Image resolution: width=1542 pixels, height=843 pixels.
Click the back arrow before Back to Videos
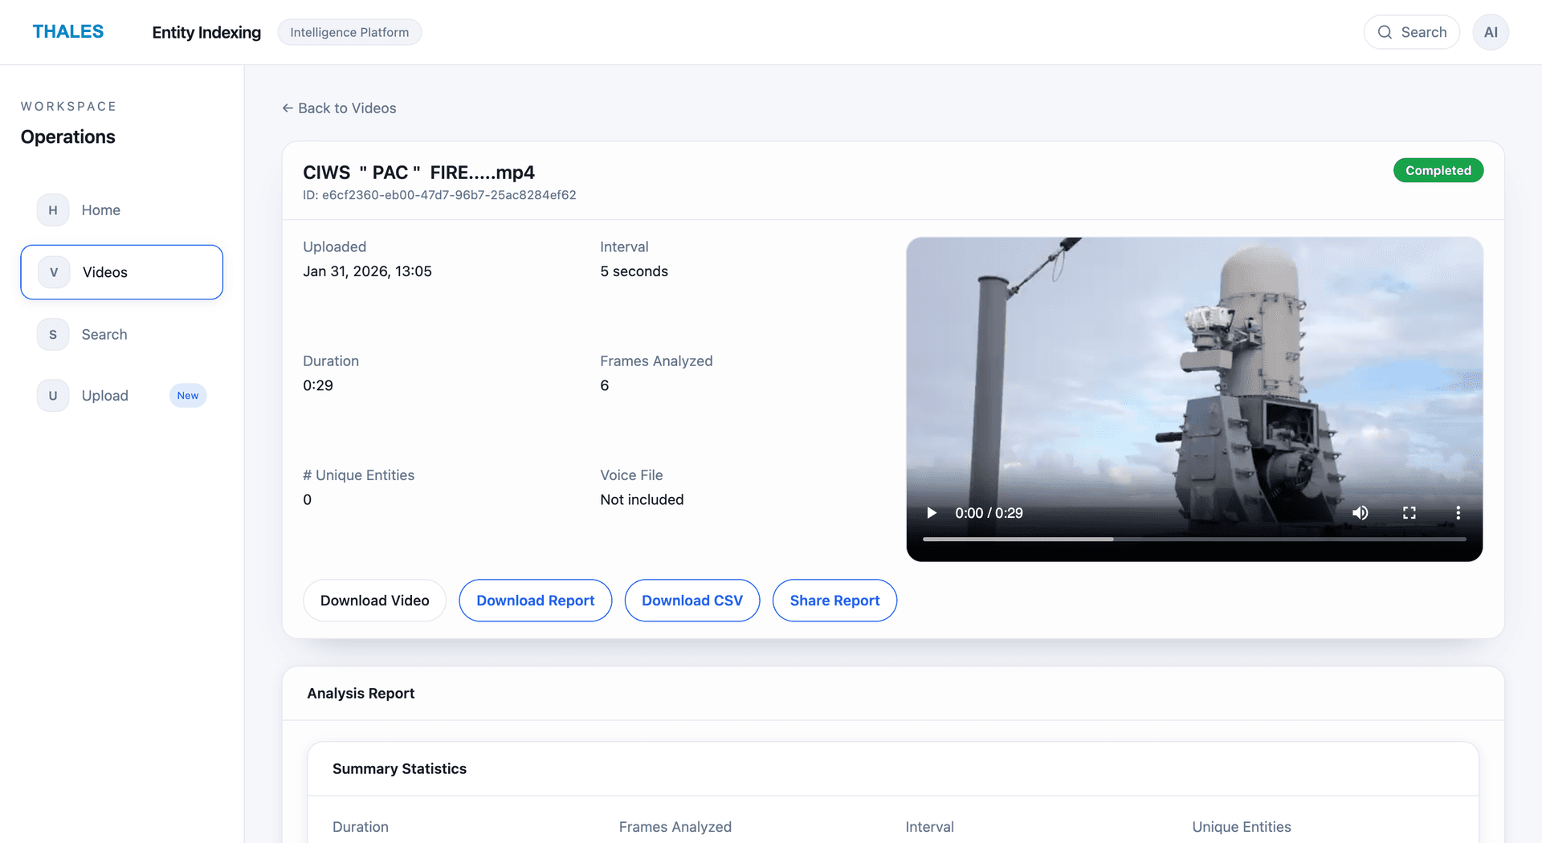click(x=287, y=108)
